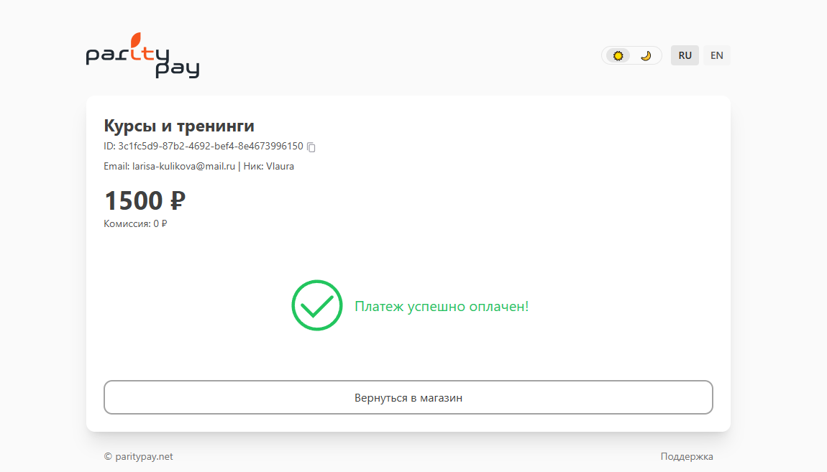Switch to dark theme via the moon icon
Image resolution: width=827 pixels, height=472 pixels.
point(646,55)
